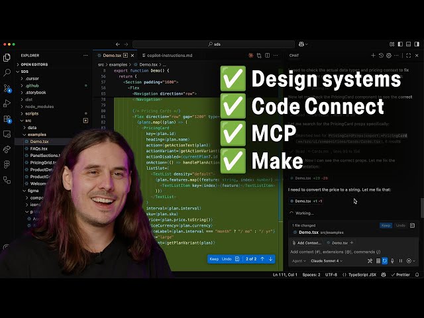Open the Agent mode dropdown

[x=299, y=261]
